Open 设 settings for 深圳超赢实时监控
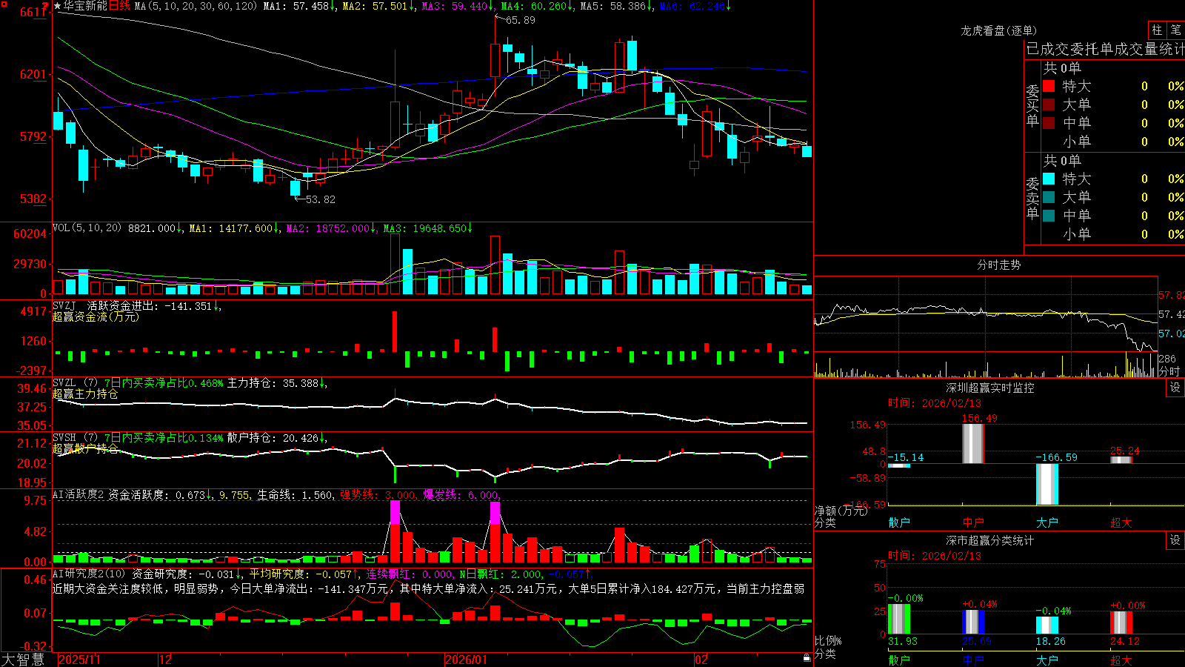 1175,388
